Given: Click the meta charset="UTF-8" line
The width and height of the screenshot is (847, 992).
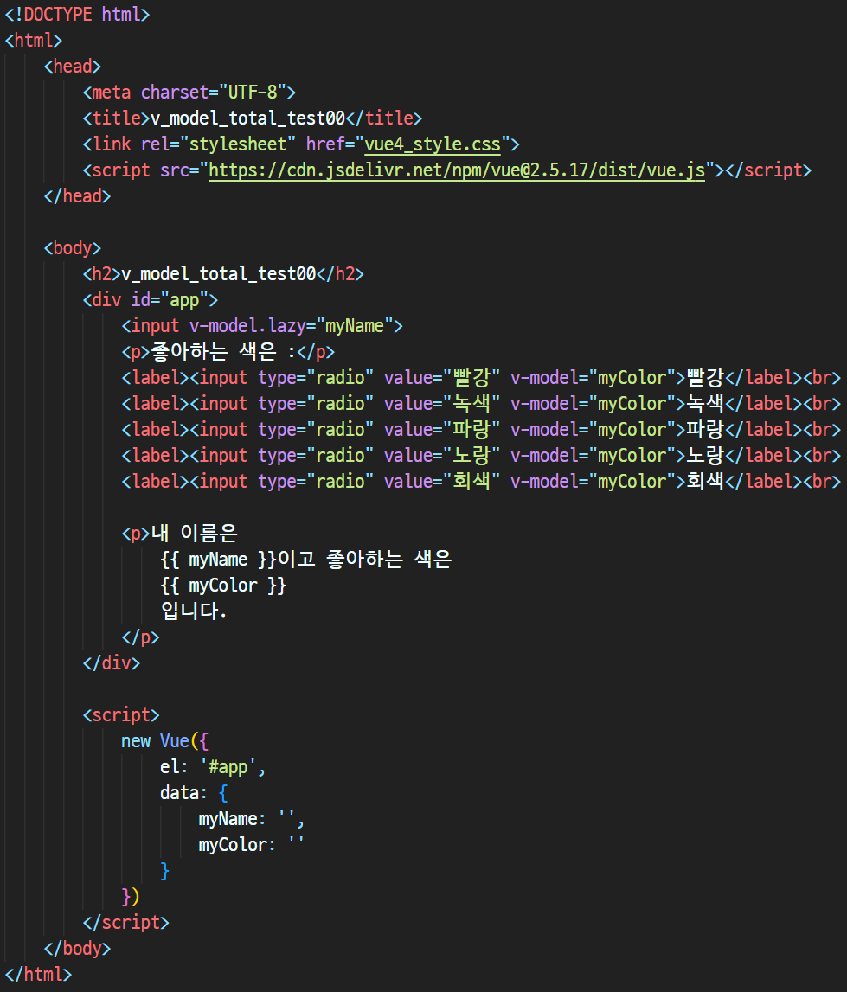Looking at the screenshot, I should click(189, 93).
